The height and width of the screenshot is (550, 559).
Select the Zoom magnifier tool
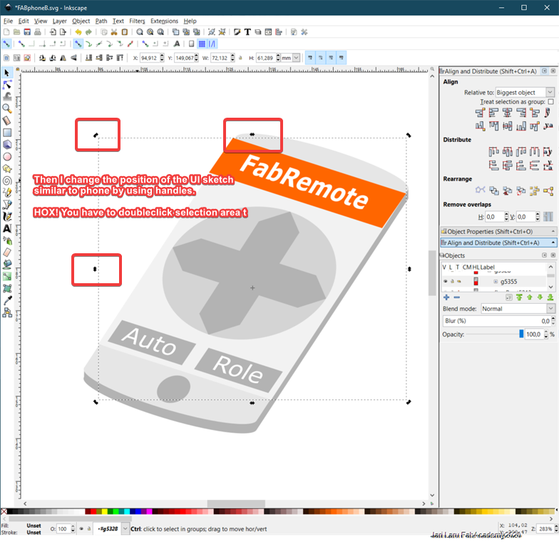tap(7, 108)
